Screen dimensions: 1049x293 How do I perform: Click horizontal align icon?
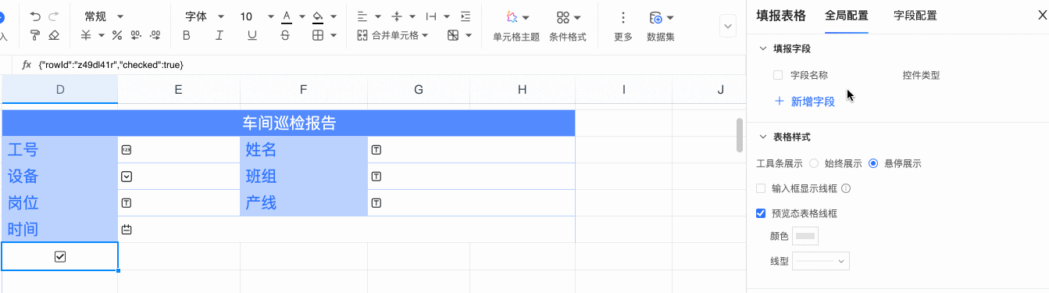click(x=362, y=16)
